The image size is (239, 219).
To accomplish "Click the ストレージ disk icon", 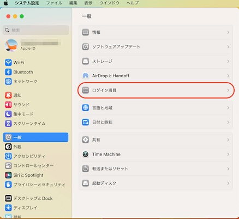I will coord(86,61).
